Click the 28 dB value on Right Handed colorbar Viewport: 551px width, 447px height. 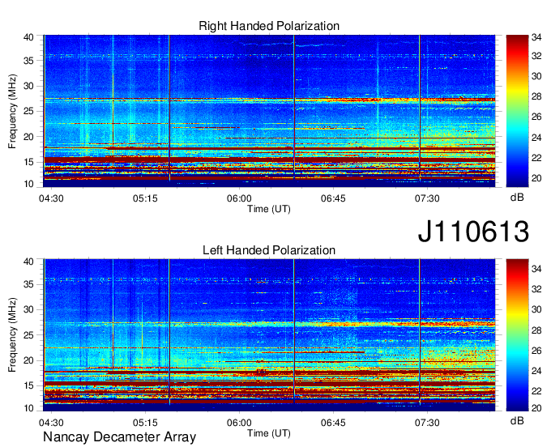536,96
